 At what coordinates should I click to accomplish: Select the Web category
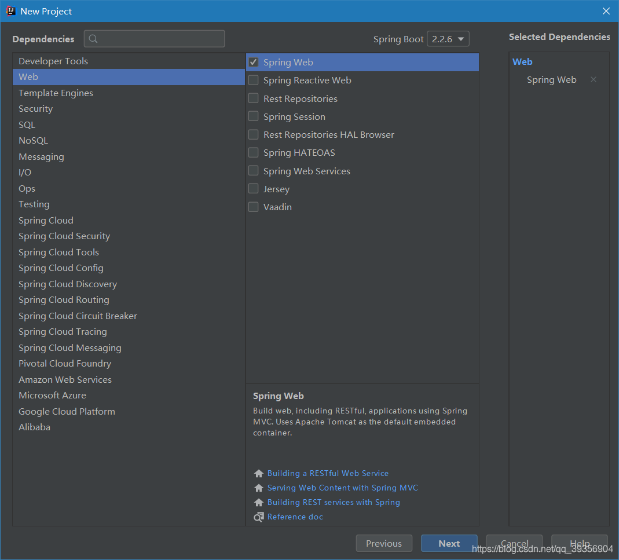pos(129,77)
